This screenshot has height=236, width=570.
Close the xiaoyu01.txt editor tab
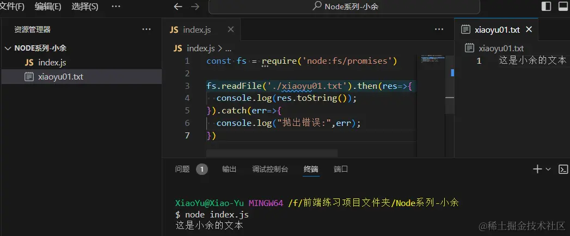click(529, 29)
